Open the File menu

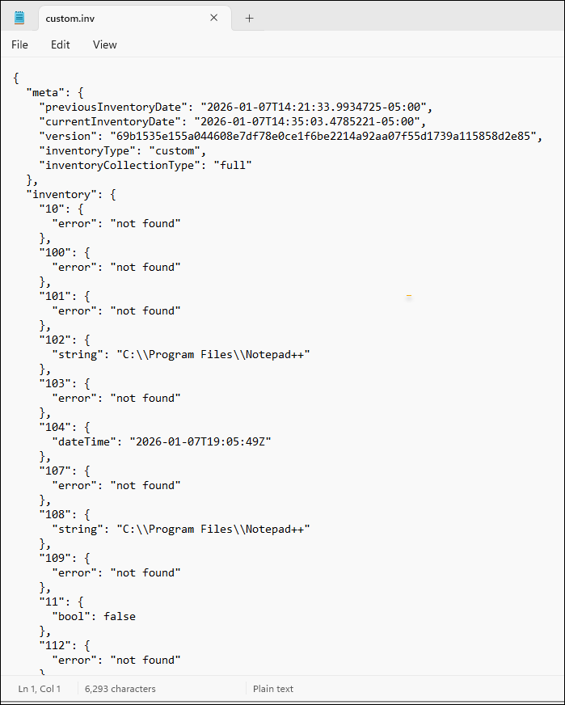point(19,44)
